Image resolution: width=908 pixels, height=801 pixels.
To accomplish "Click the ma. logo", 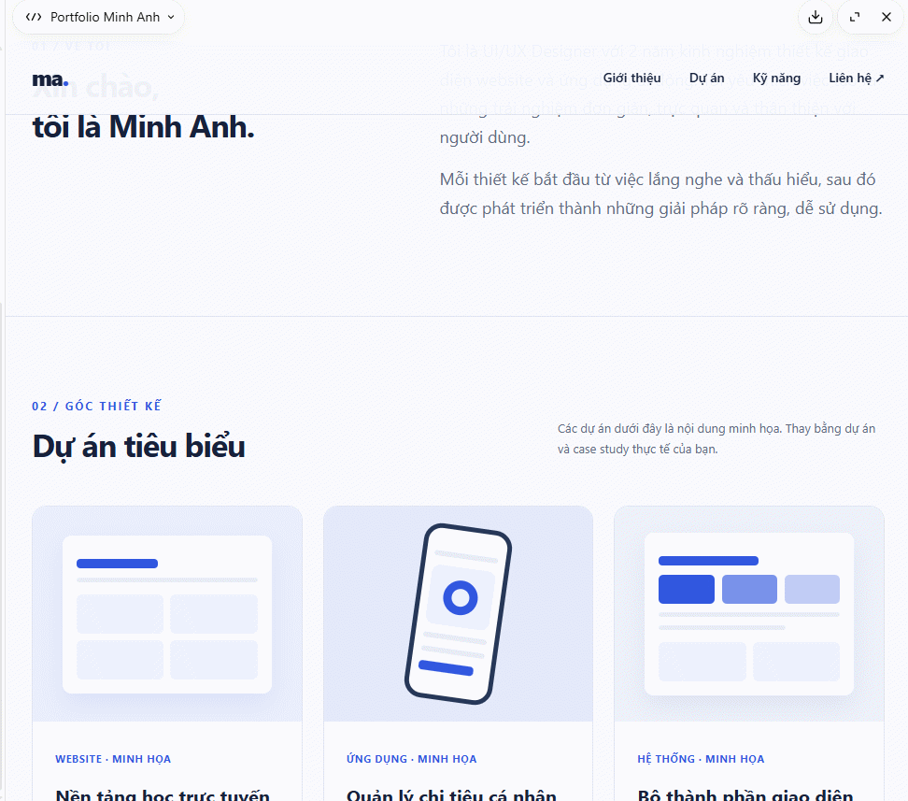I will tap(50, 79).
